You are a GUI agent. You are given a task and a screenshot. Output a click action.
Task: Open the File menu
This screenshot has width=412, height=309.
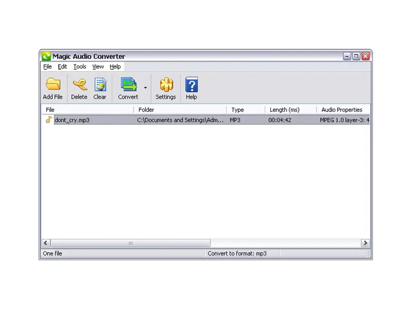click(48, 67)
